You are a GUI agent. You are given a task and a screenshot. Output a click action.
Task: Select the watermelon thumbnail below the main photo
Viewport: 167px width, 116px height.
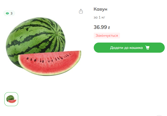tap(11, 99)
